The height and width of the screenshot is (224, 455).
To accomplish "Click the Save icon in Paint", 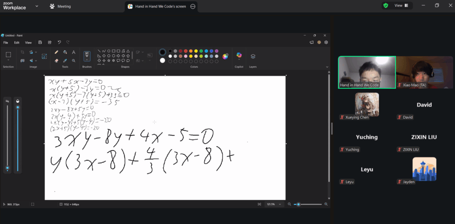I will coord(40,42).
